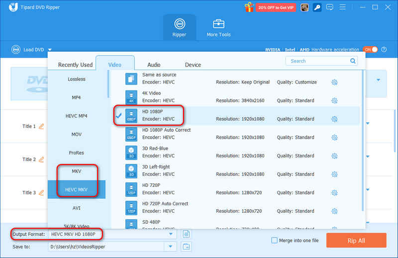Switch to the Audio tab
This screenshot has width=398, height=258.
[154, 65]
